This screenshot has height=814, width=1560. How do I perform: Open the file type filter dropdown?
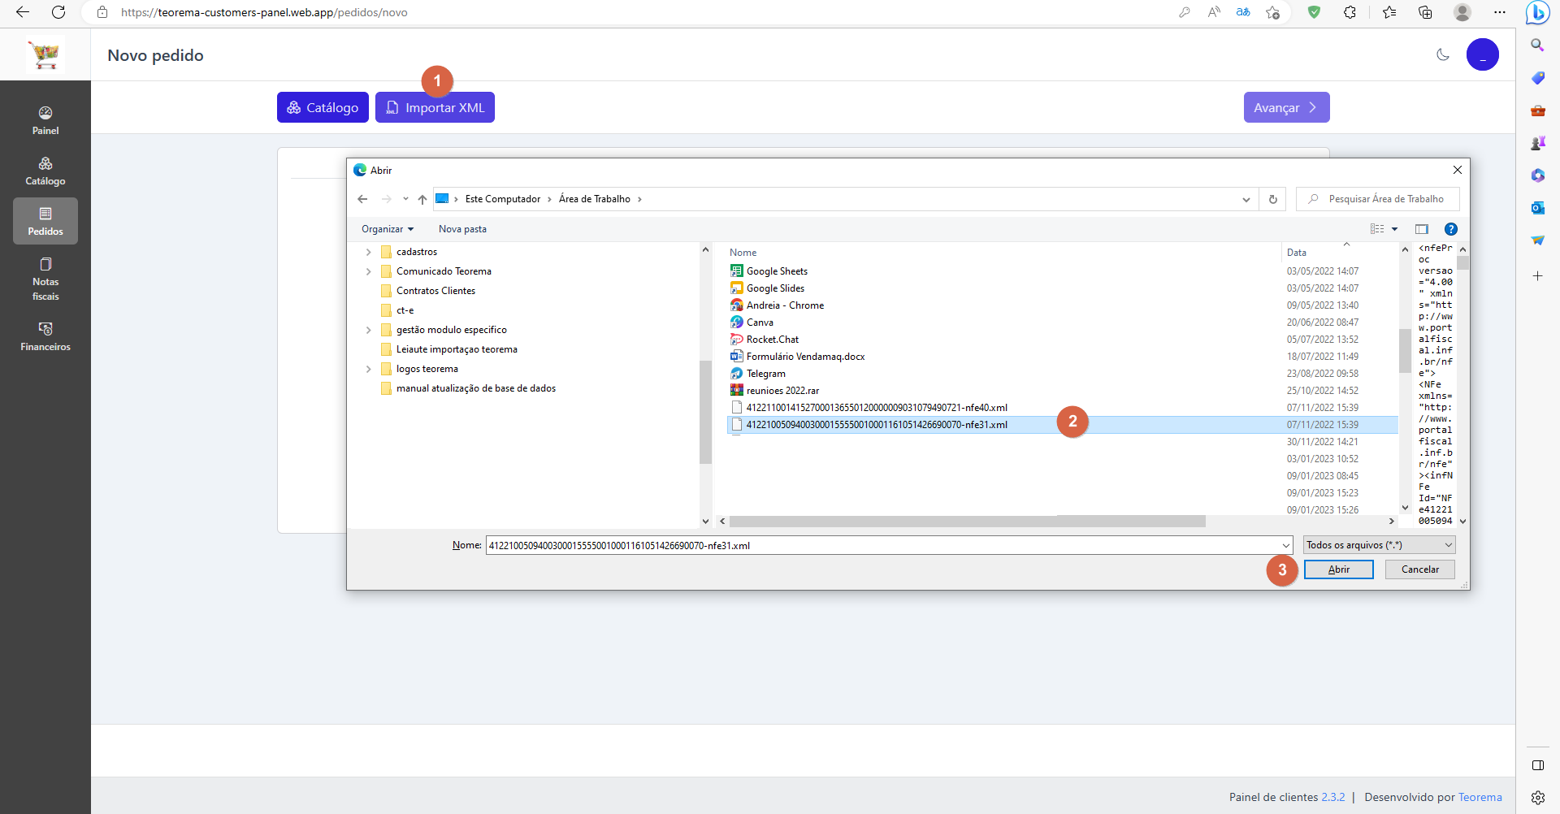(1379, 545)
